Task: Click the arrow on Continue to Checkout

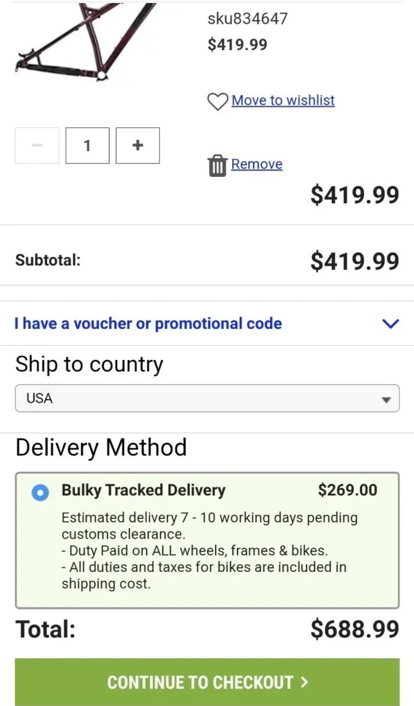Action: (304, 682)
